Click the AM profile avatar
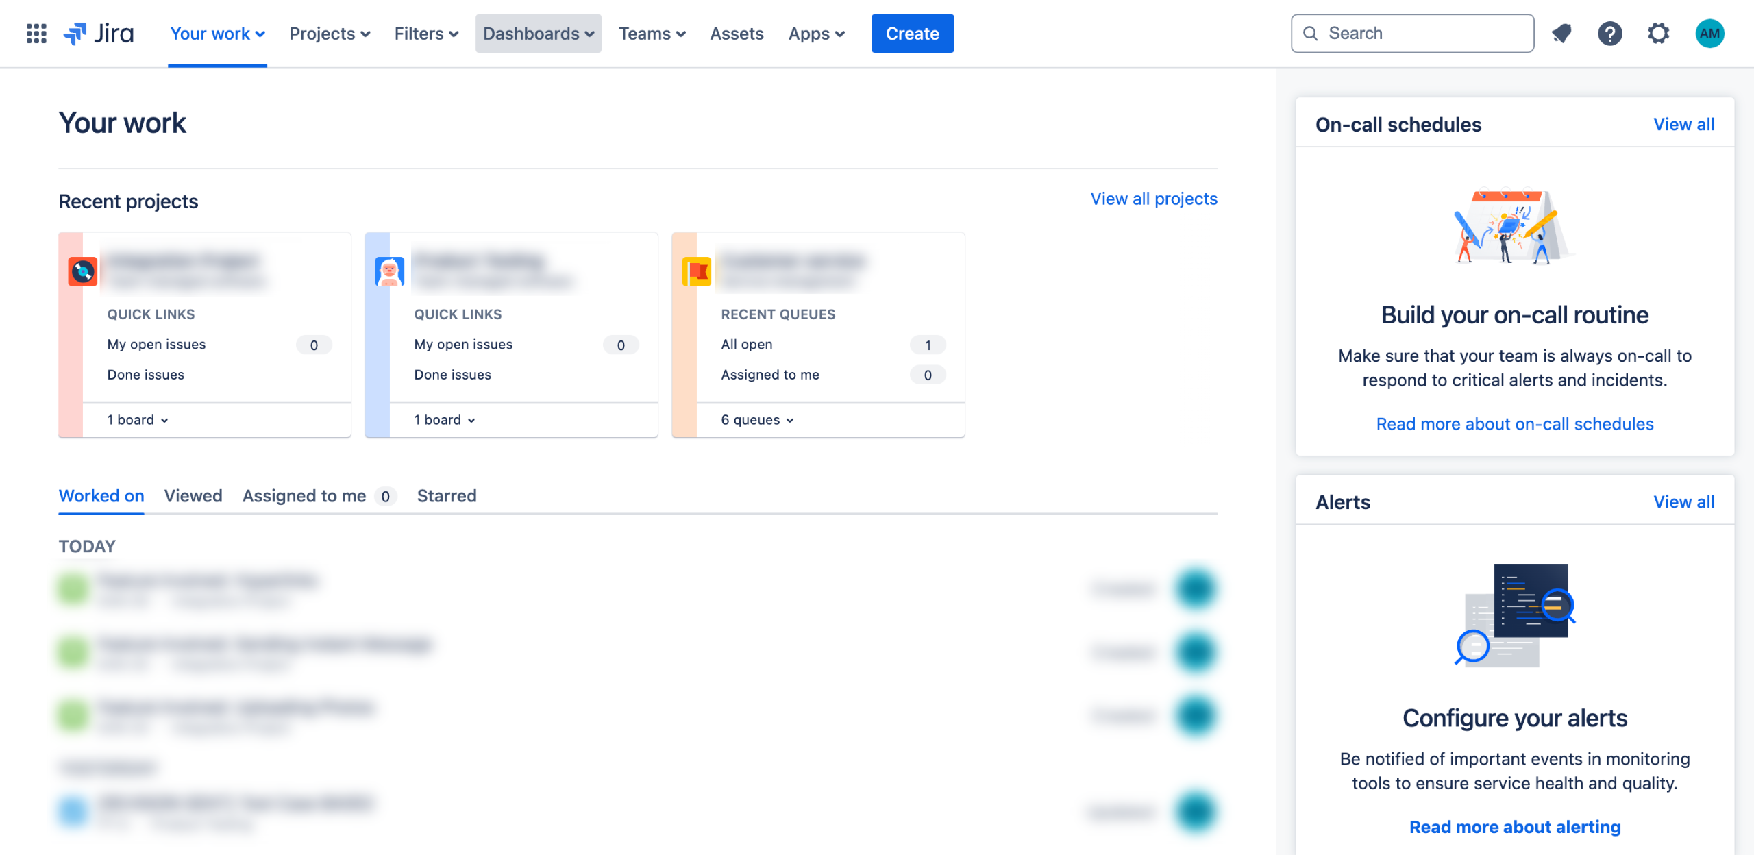 (x=1709, y=34)
